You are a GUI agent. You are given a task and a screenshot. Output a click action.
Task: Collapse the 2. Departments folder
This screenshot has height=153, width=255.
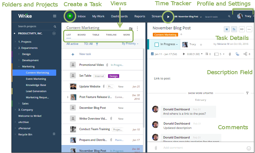tap(15, 48)
